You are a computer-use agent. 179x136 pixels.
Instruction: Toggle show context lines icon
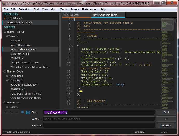pyautogui.click(x=22, y=112)
